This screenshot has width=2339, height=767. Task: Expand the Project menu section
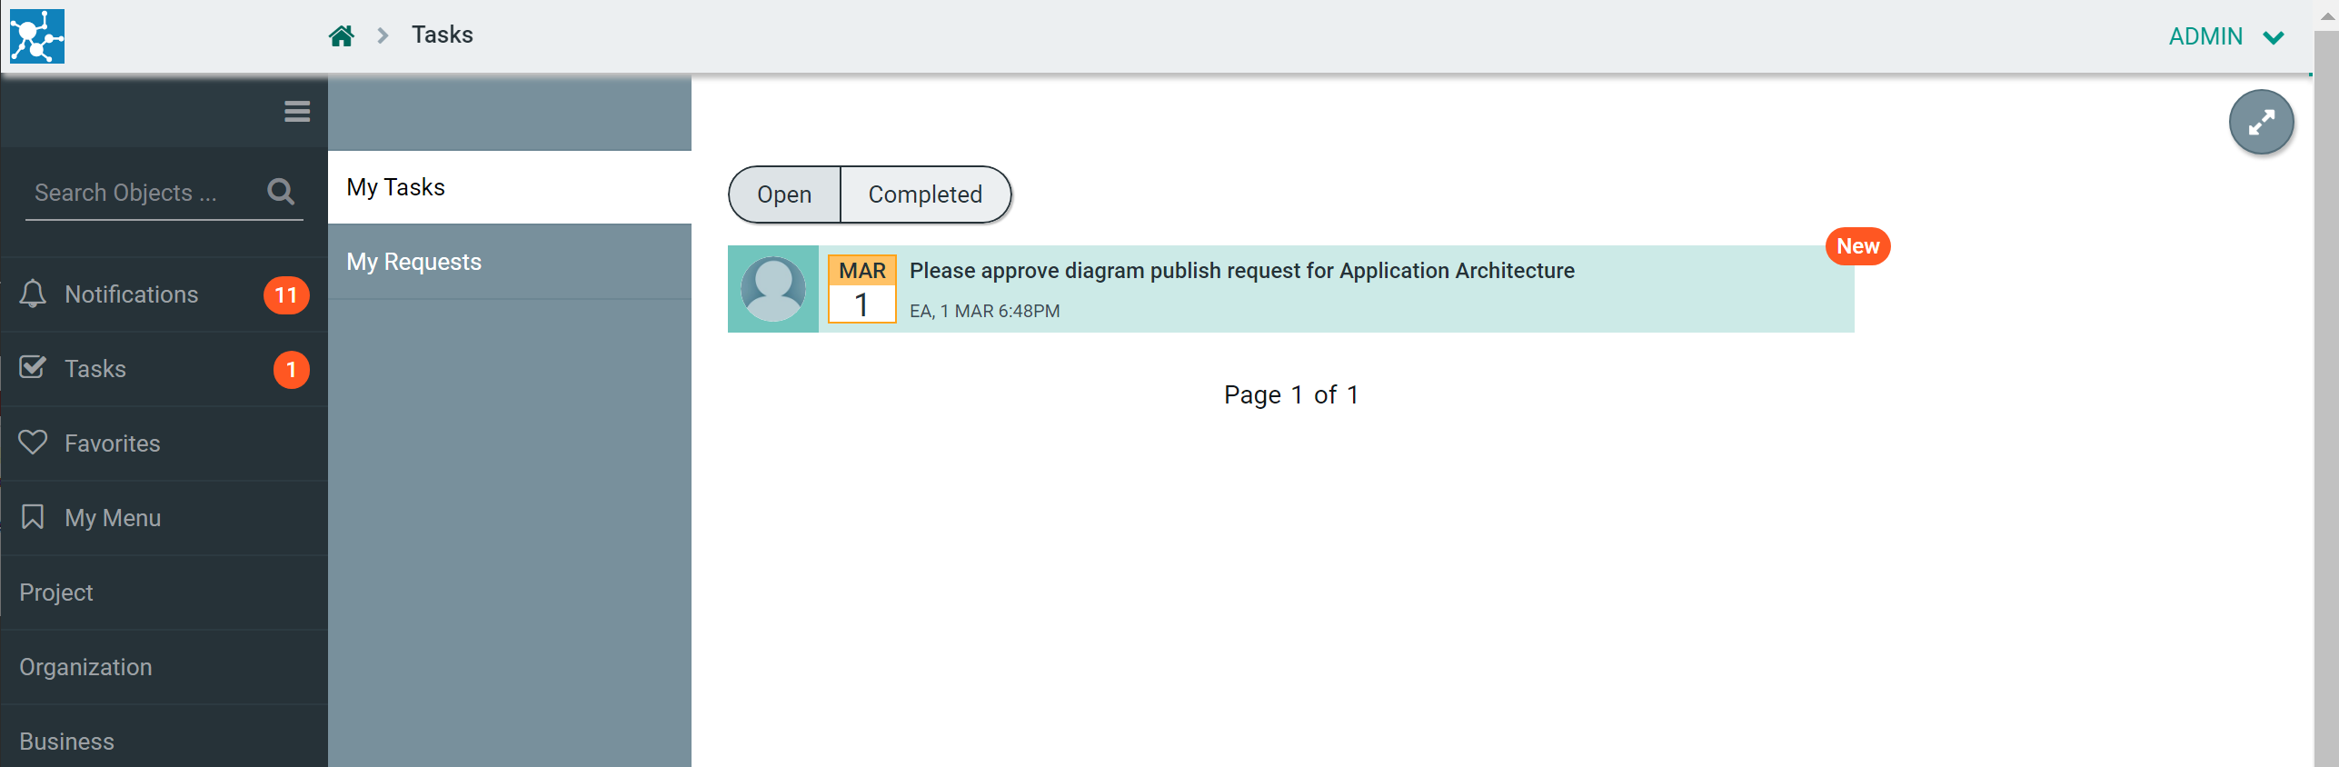pos(56,593)
